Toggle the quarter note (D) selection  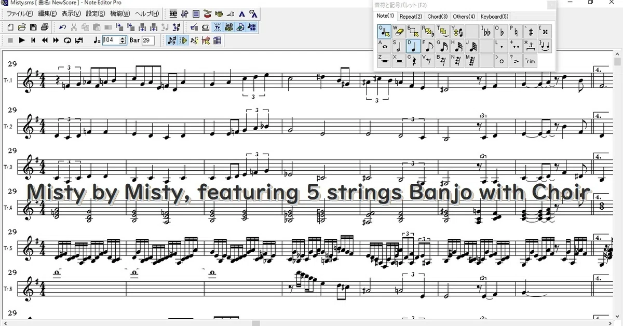[413, 46]
